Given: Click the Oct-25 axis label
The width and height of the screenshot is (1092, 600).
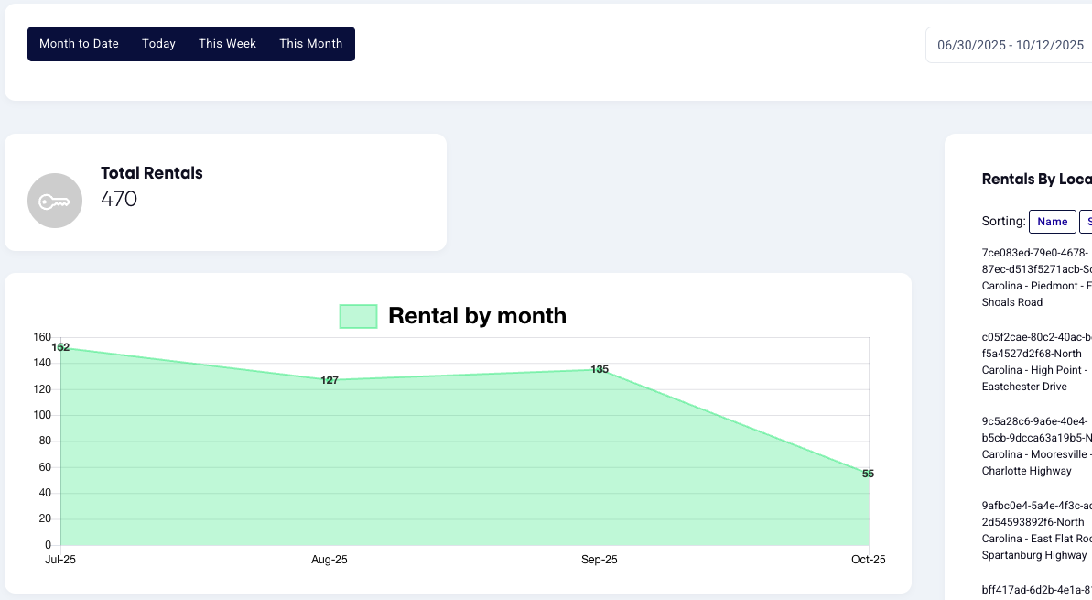Looking at the screenshot, I should [868, 559].
